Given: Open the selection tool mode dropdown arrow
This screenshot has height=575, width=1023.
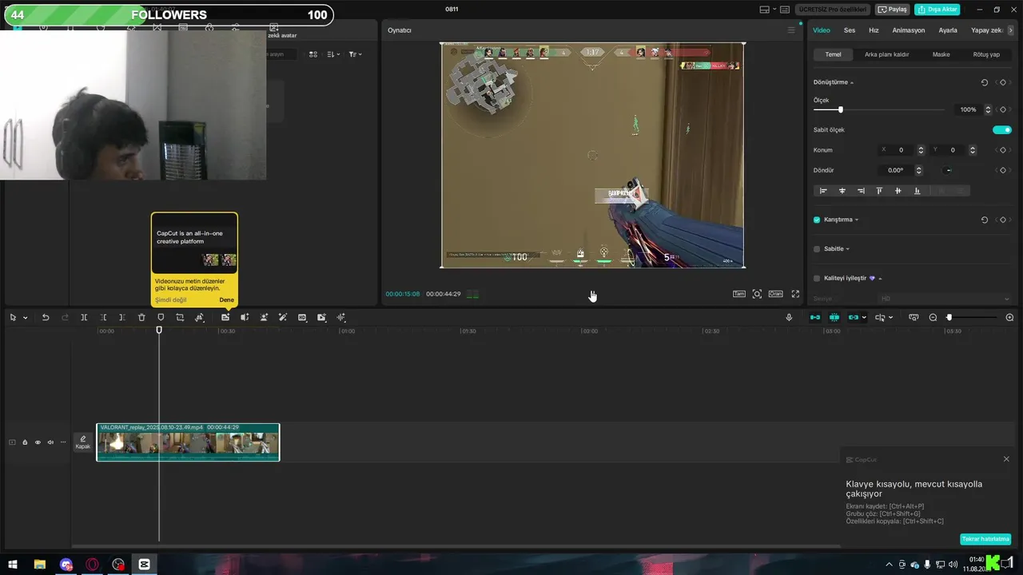Looking at the screenshot, I should (x=25, y=318).
